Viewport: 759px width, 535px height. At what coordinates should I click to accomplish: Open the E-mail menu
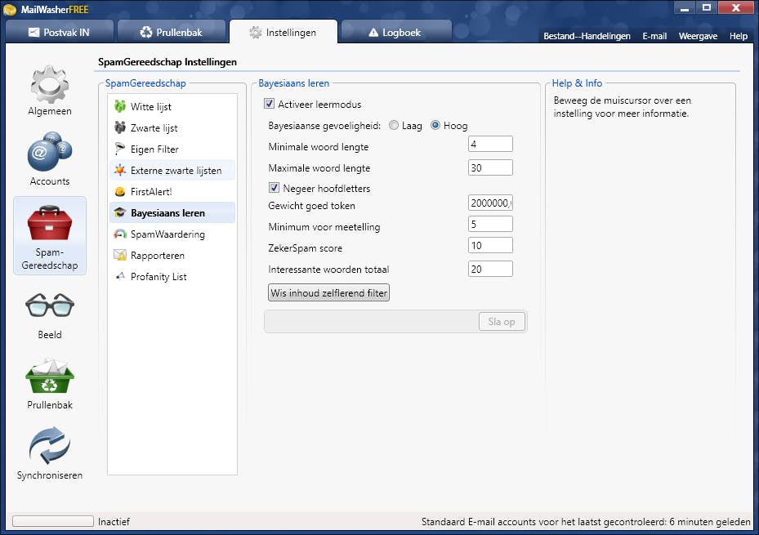(x=654, y=36)
